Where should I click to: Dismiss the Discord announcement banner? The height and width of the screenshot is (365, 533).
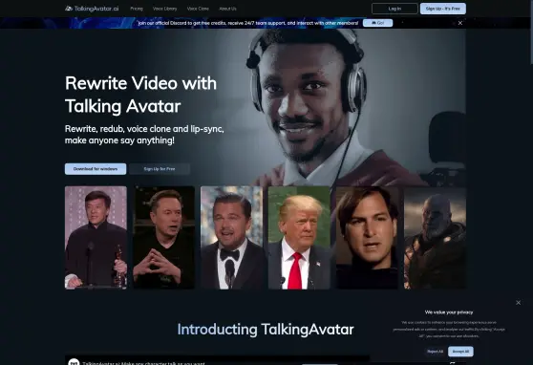pos(460,23)
